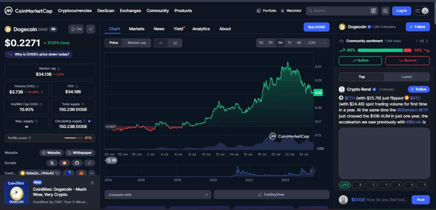Click Profile score info icon
The width and height of the screenshot is (436, 210).
coord(29,138)
